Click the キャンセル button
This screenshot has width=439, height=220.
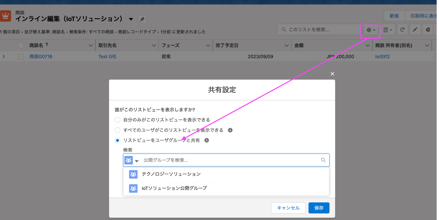pyautogui.click(x=288, y=208)
